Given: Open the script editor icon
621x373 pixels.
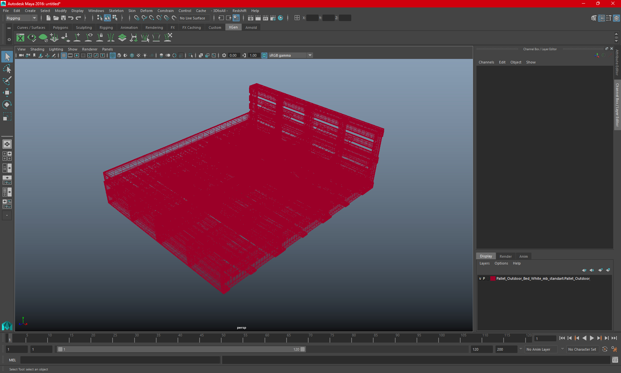Looking at the screenshot, I should (x=615, y=360).
